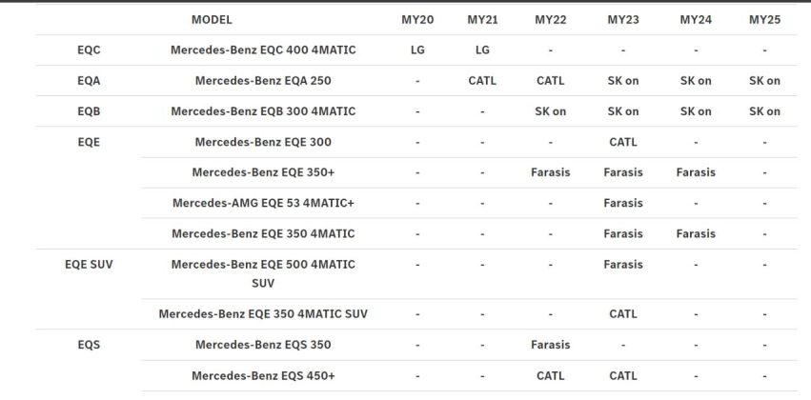
Task: Click the EQE SUV series label
Action: click(89, 265)
